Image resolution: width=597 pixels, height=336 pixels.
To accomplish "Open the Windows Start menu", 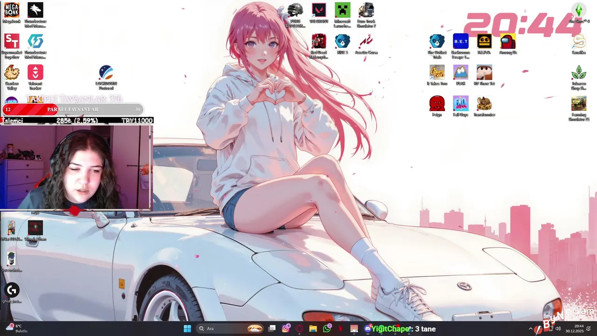I will pyautogui.click(x=187, y=329).
